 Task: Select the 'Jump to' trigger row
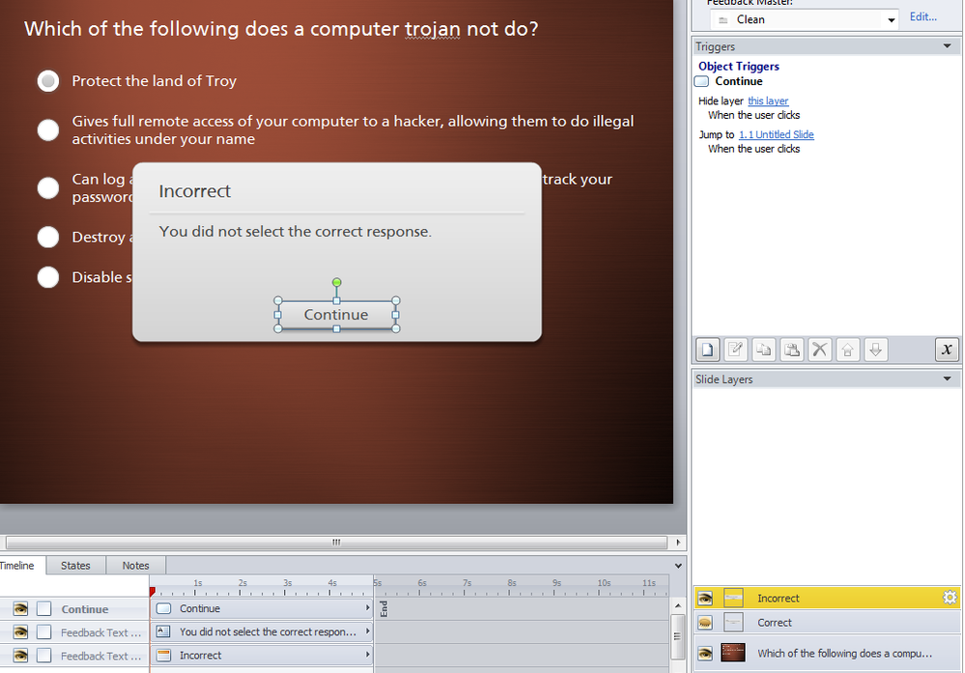756,142
